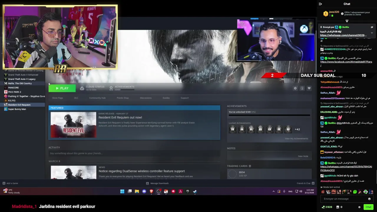377x212 pixels.
Task: Open the DLC tab
Action: tap(76, 98)
